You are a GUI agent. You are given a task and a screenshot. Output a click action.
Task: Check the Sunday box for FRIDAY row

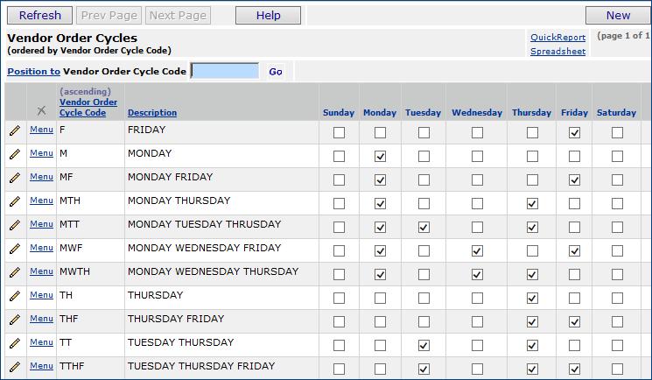click(339, 133)
